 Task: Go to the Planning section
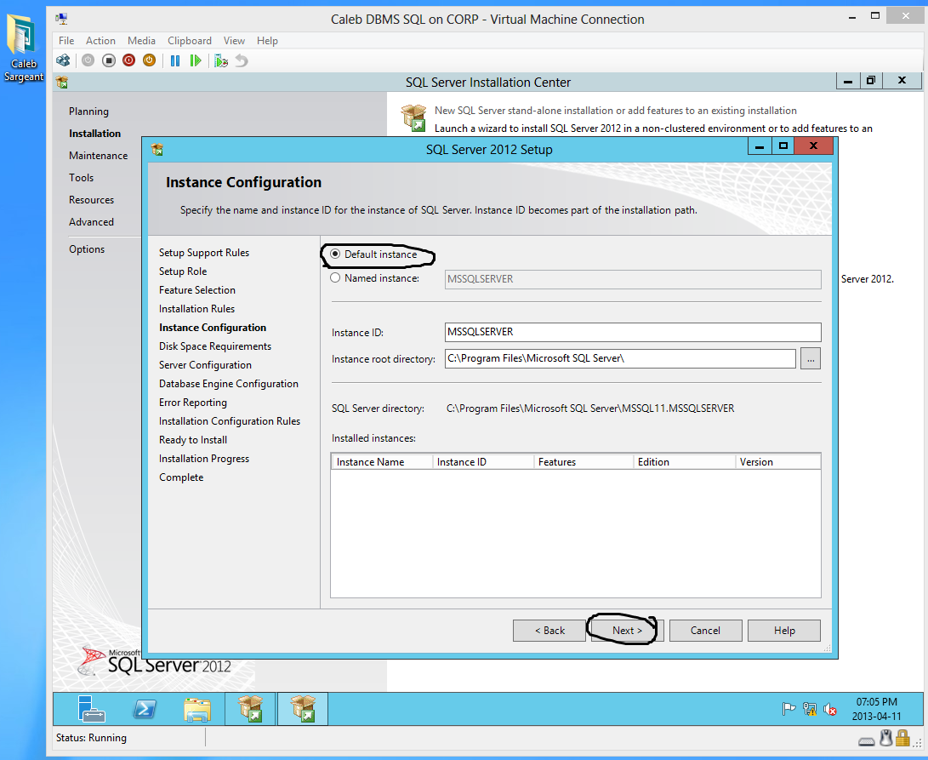[88, 111]
